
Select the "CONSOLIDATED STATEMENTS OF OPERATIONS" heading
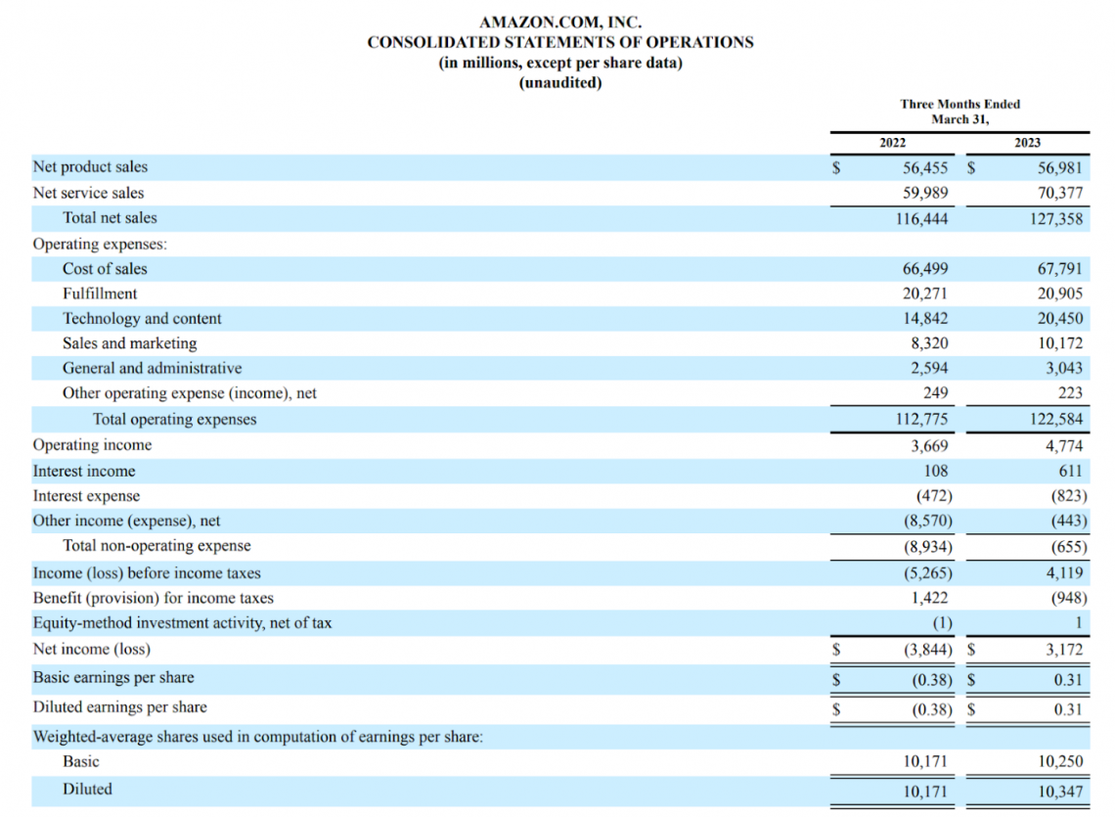(x=560, y=43)
